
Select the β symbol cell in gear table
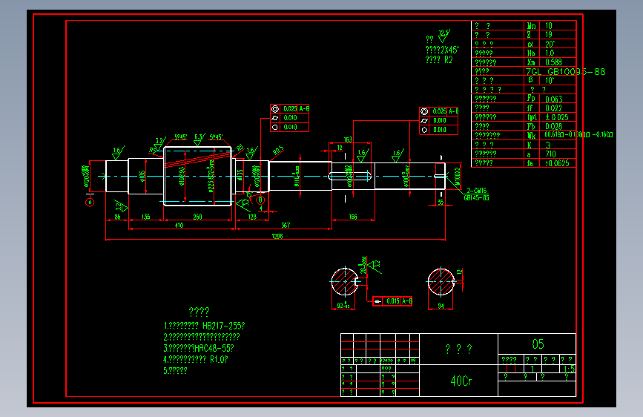[532, 81]
